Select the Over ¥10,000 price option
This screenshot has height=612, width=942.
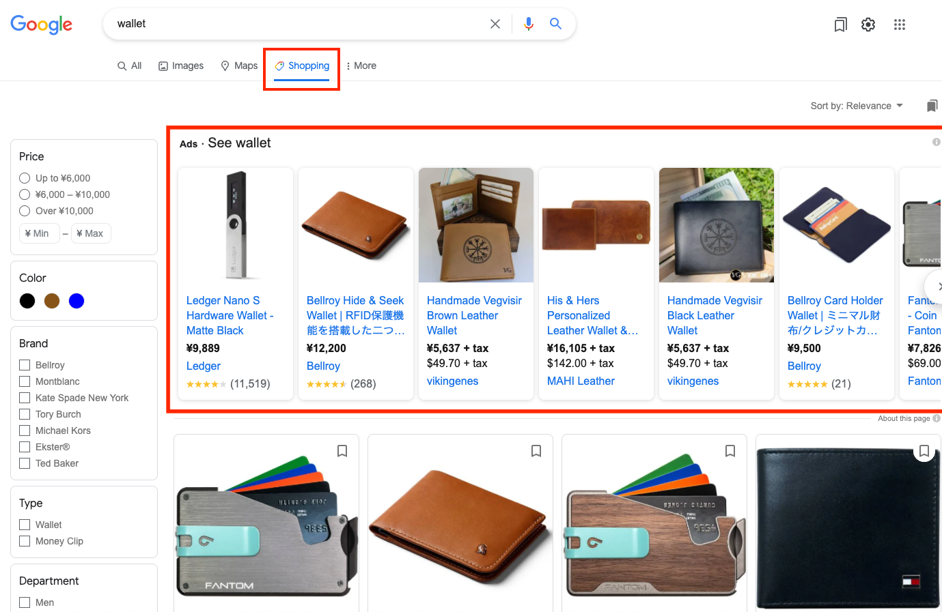point(24,211)
